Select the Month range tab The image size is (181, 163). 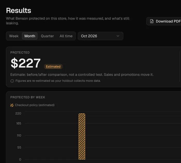30,36
